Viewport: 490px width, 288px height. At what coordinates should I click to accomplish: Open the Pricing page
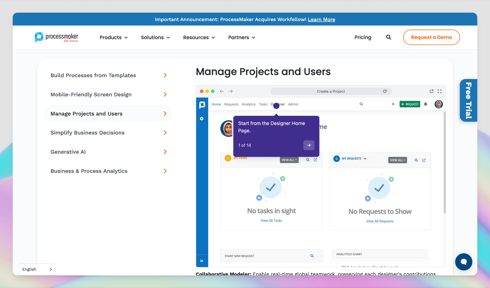[x=363, y=37]
